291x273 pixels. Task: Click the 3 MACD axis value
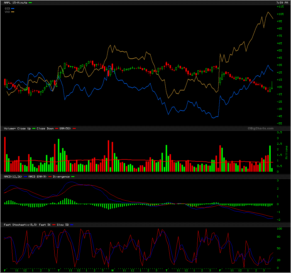[278, 180]
